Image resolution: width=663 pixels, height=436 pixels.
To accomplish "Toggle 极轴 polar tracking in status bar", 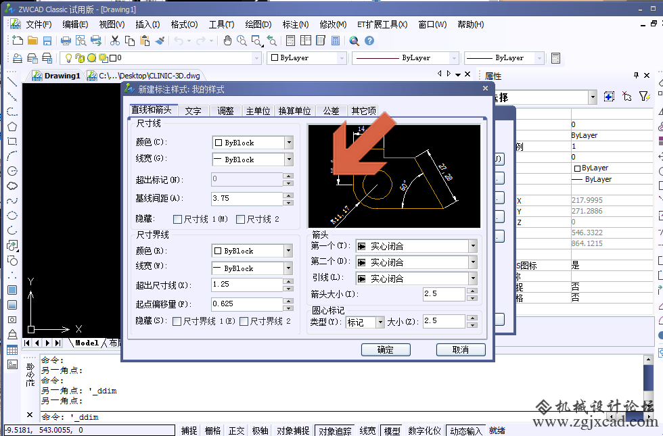I will click(260, 431).
